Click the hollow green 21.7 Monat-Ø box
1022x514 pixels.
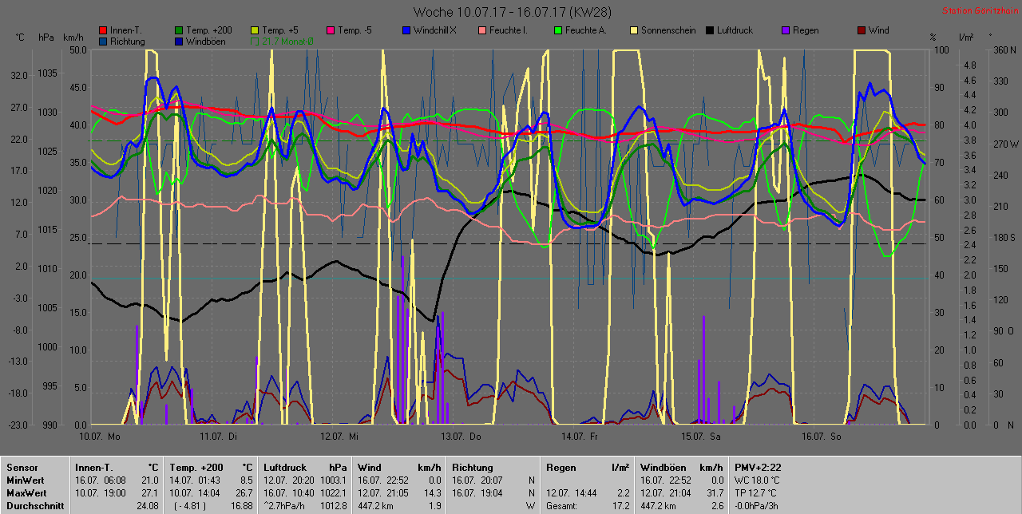[x=255, y=41]
